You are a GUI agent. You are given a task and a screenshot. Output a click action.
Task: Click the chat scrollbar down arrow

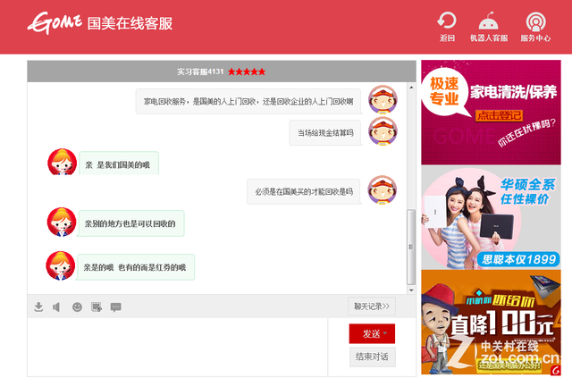point(411,290)
